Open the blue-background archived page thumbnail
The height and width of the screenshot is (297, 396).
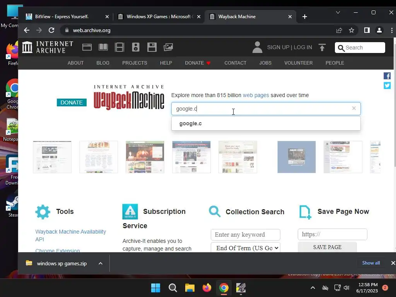(x=297, y=157)
